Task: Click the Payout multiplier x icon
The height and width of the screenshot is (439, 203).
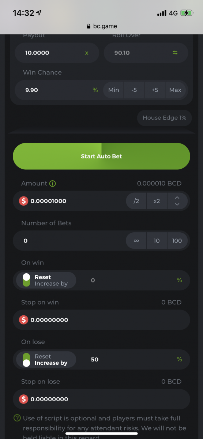Action: coord(87,53)
